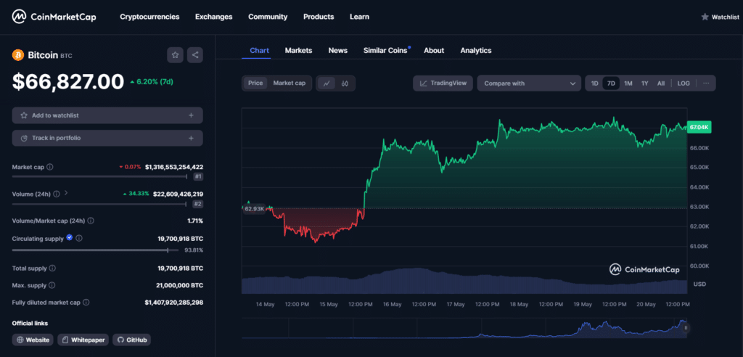Click the $66,827.00 price text
Image resolution: width=743 pixels, height=357 pixels.
[x=68, y=82]
